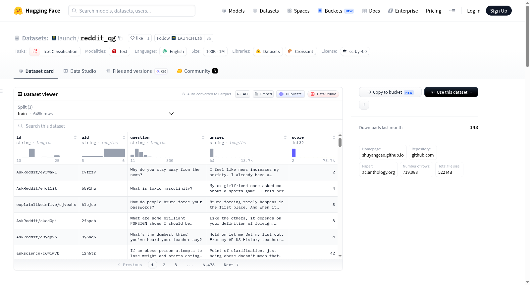The height and width of the screenshot is (285, 530).
Task: Open Buckets in the top navigation
Action: pyautogui.click(x=336, y=11)
